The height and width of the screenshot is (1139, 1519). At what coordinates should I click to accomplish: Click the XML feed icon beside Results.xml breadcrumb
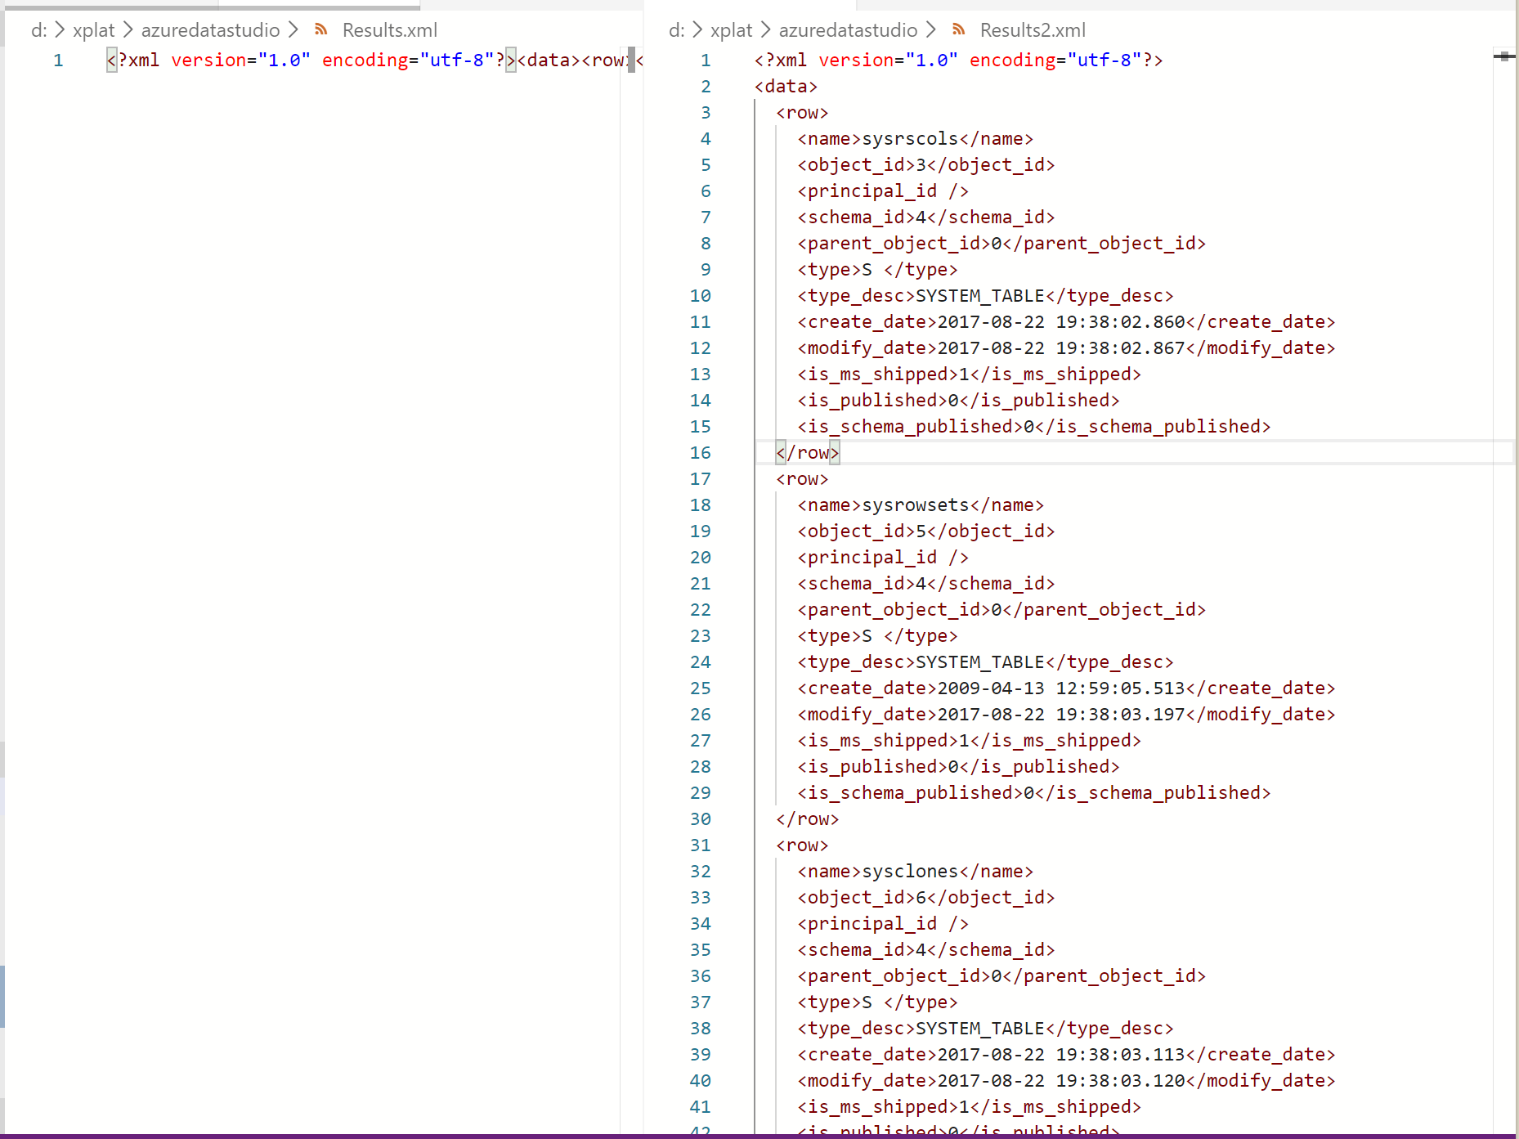point(320,29)
